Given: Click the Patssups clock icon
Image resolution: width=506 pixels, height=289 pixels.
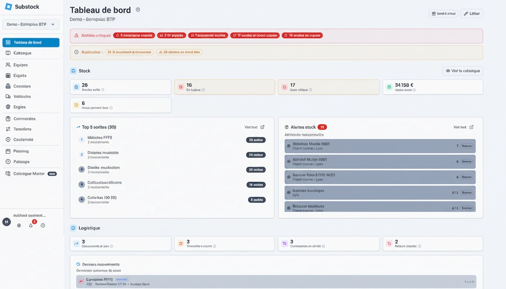Looking at the screenshot, I should pos(8,161).
